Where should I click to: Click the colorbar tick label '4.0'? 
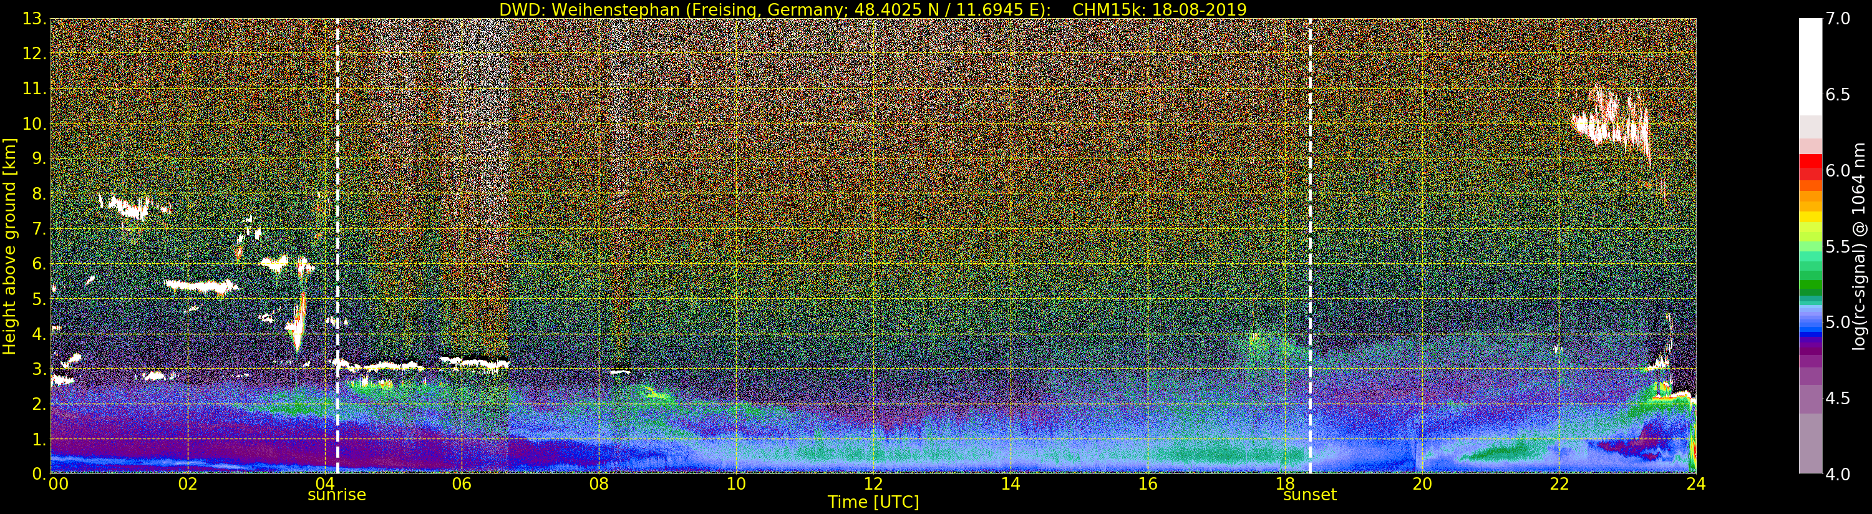point(1838,474)
